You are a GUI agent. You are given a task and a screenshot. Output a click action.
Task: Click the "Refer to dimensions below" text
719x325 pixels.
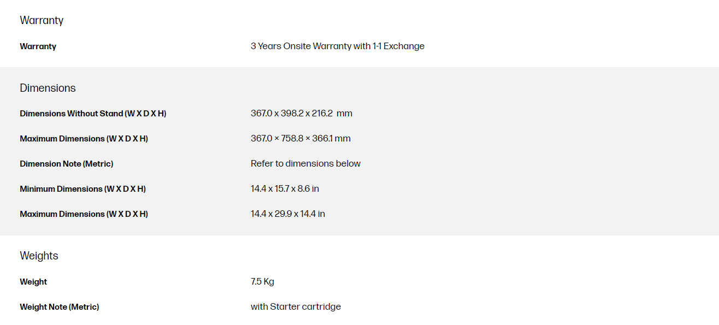coord(305,164)
